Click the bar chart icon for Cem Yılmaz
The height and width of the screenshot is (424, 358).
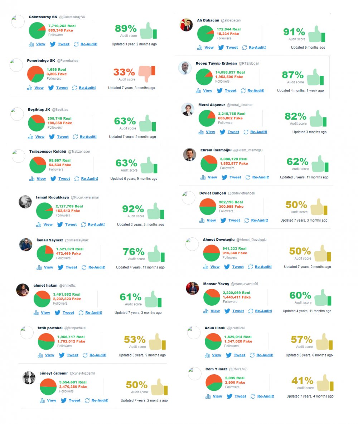pyautogui.click(x=208, y=396)
